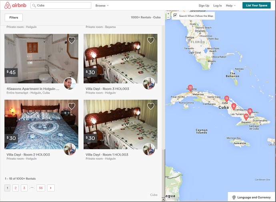
Task: Click $45 price tag on 4Seasons listing
Action: pyautogui.click(x=11, y=72)
